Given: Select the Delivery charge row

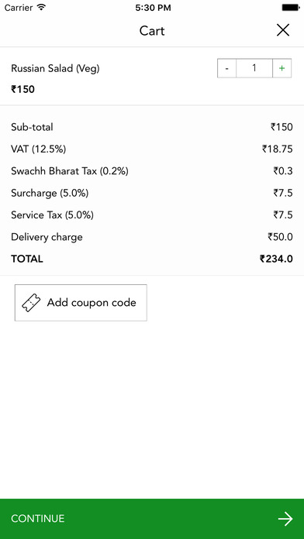Looking at the screenshot, I should pos(152,237).
